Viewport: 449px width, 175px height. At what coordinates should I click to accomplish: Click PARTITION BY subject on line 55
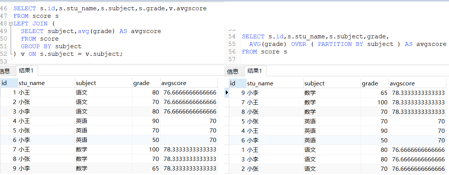click(356, 44)
